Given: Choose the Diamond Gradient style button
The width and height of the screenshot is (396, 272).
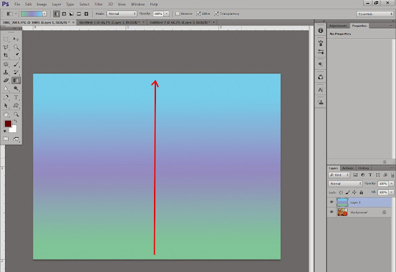Looking at the screenshot, I should pyautogui.click(x=86, y=14).
